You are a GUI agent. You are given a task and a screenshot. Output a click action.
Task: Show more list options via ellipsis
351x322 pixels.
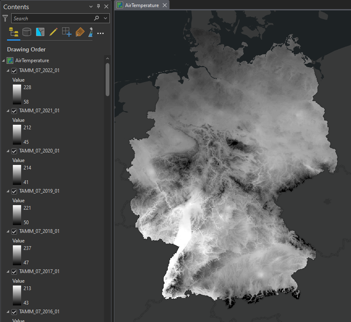pos(100,33)
